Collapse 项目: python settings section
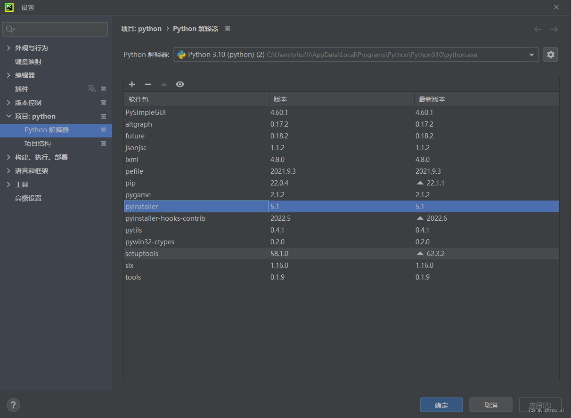The height and width of the screenshot is (418, 571). click(x=8, y=116)
